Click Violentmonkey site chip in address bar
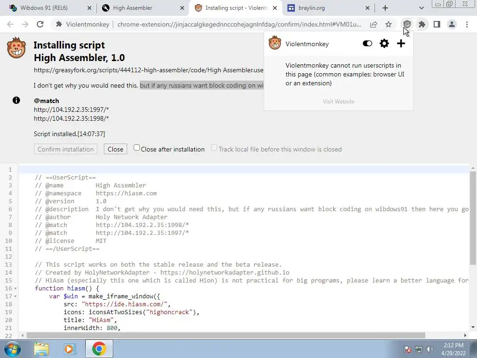Image resolution: width=477 pixels, height=358 pixels. point(82,24)
